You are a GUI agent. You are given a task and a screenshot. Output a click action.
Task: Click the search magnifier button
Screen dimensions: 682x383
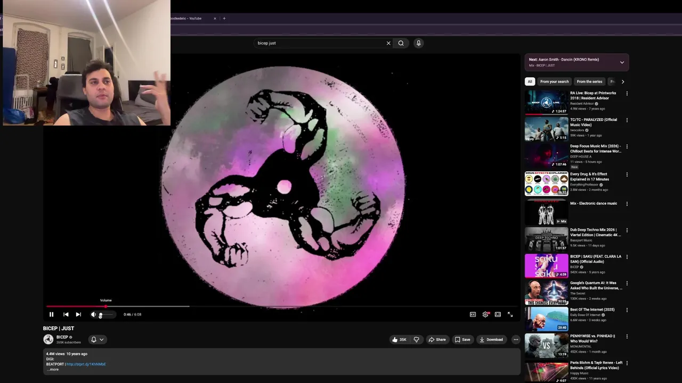coord(401,43)
